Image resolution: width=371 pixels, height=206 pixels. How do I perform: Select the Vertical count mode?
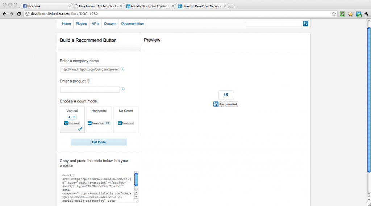click(72, 119)
